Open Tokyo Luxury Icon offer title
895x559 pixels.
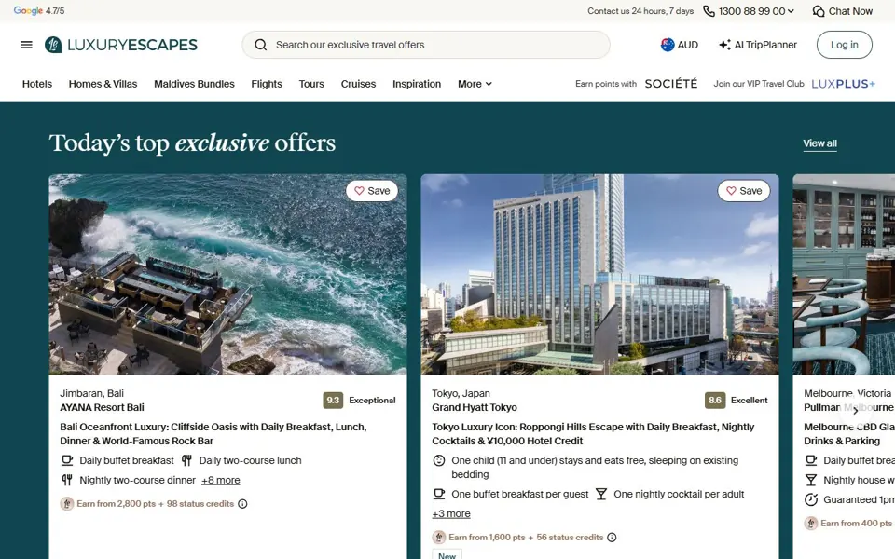[x=593, y=433]
